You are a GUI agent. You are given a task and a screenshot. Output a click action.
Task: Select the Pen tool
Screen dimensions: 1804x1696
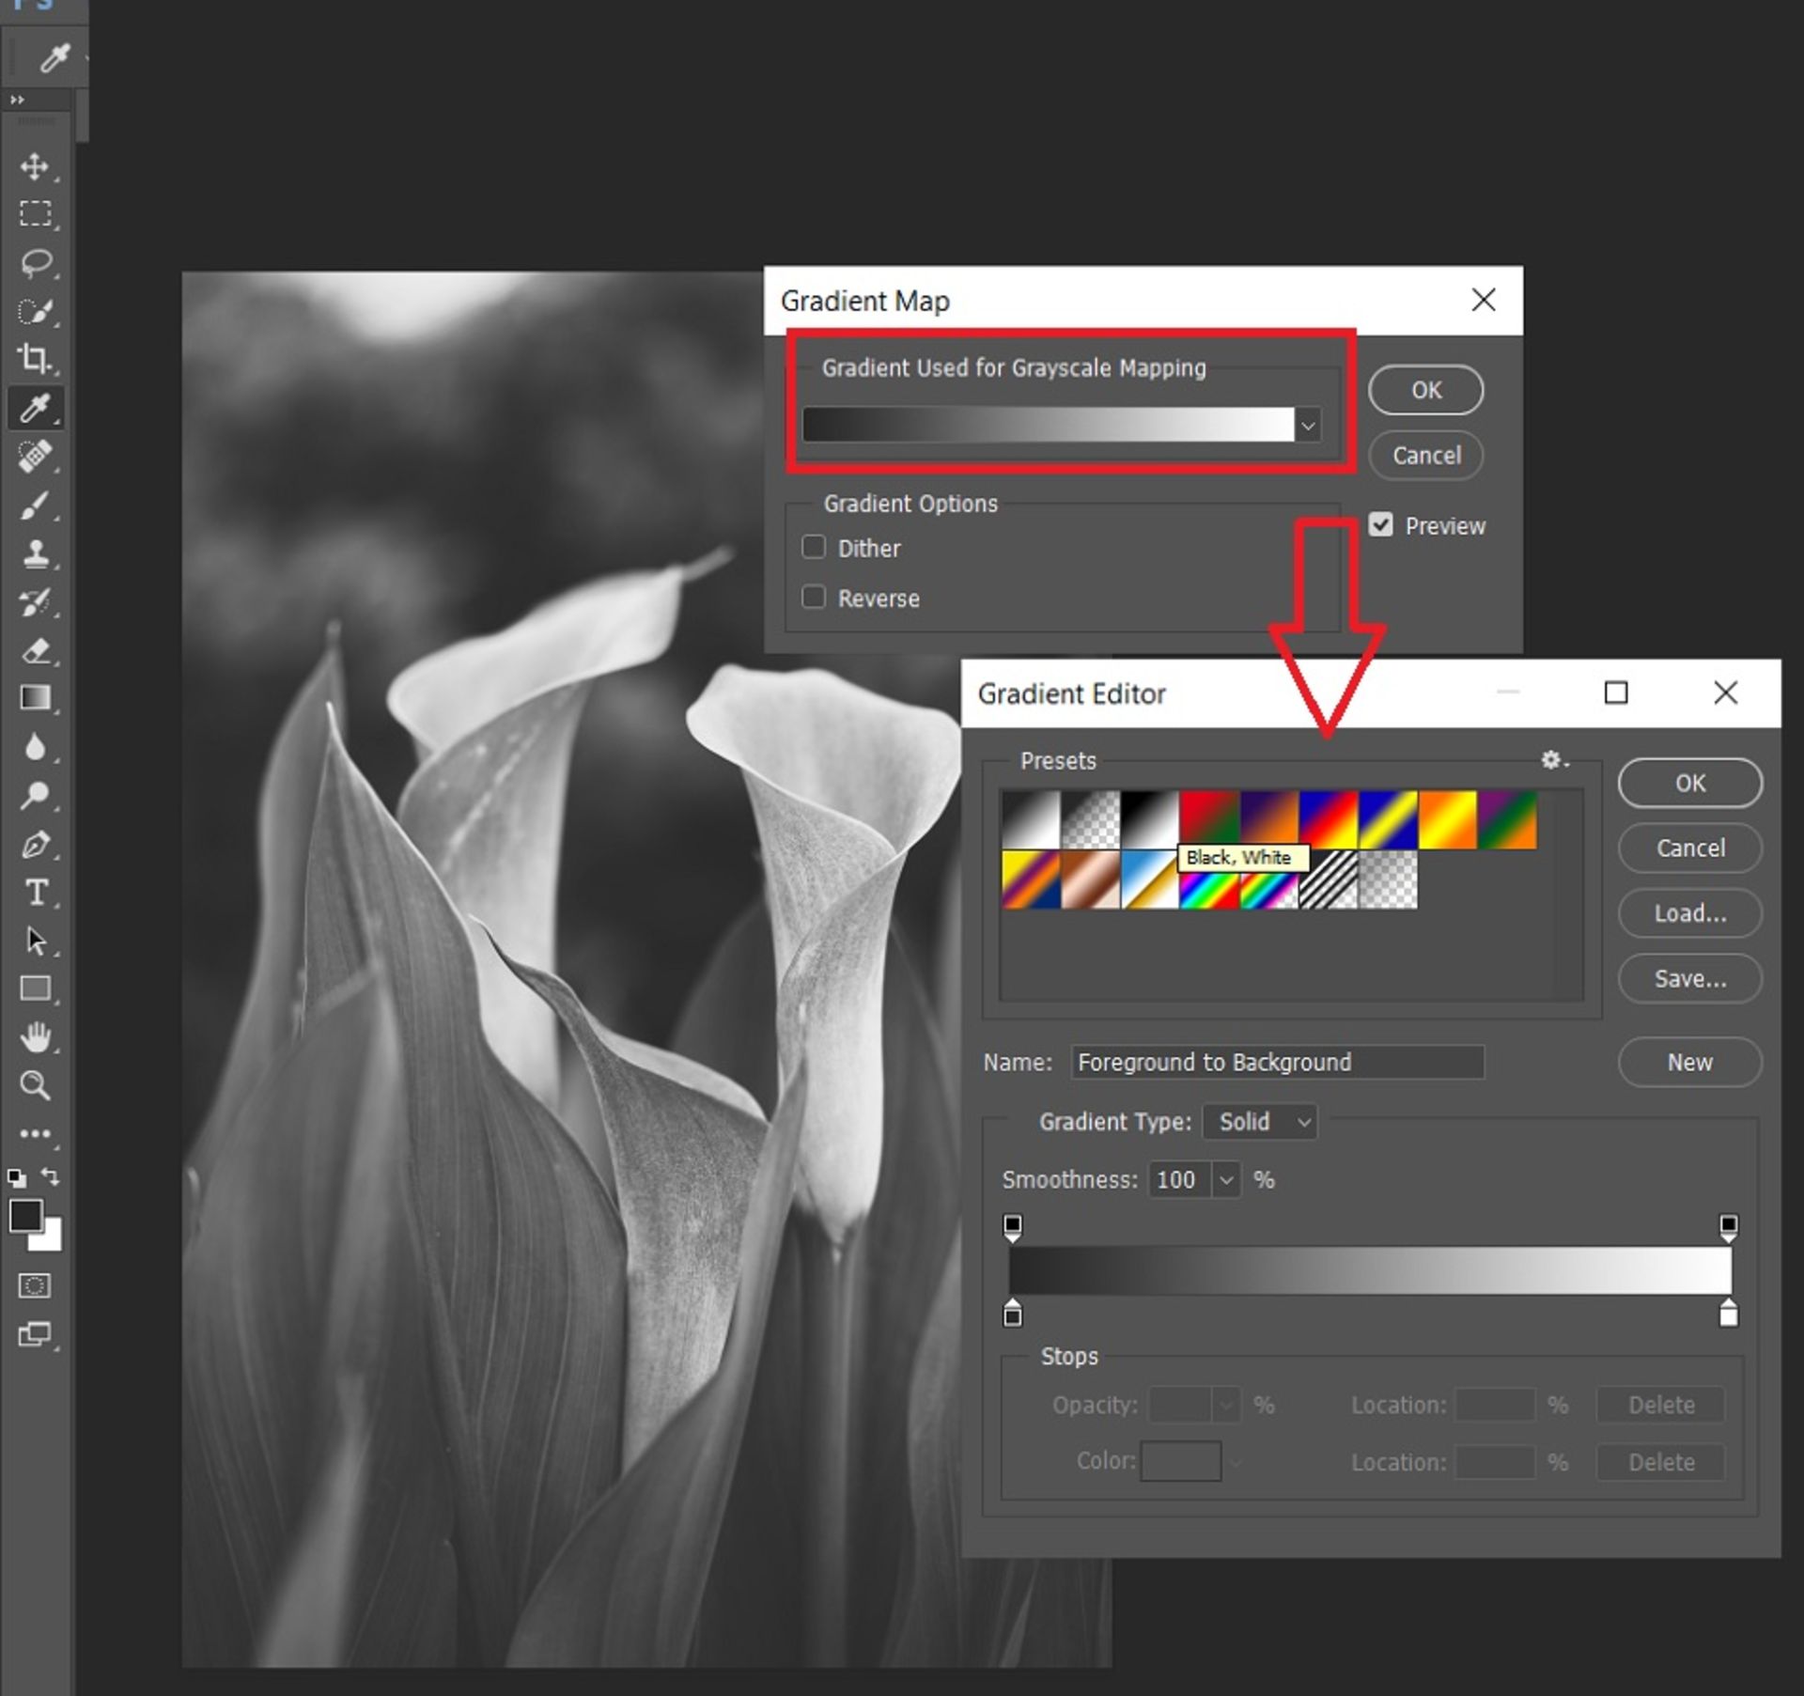[x=38, y=846]
